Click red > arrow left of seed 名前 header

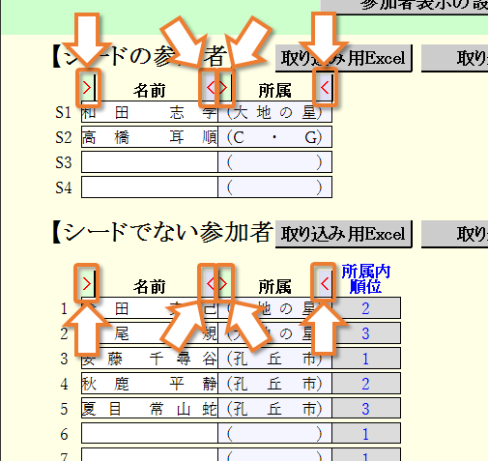tap(87, 88)
